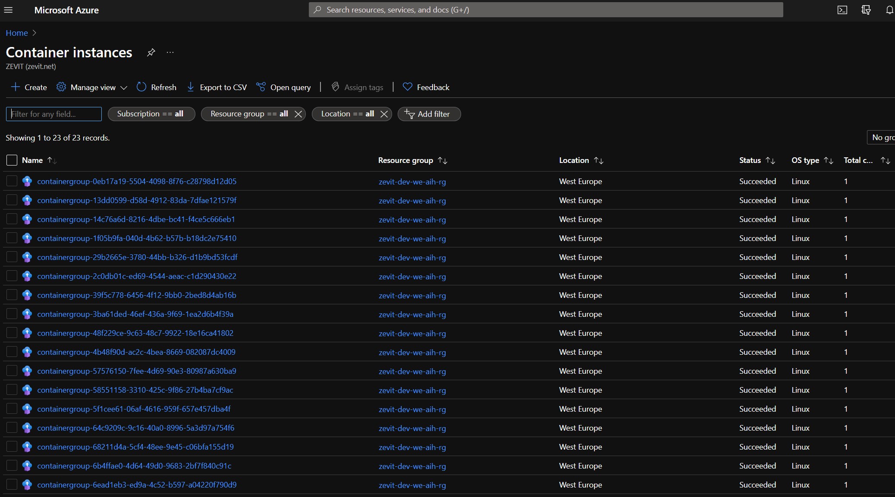Check the row containergroup-13dd0599
895x497 pixels.
pyautogui.click(x=12, y=200)
